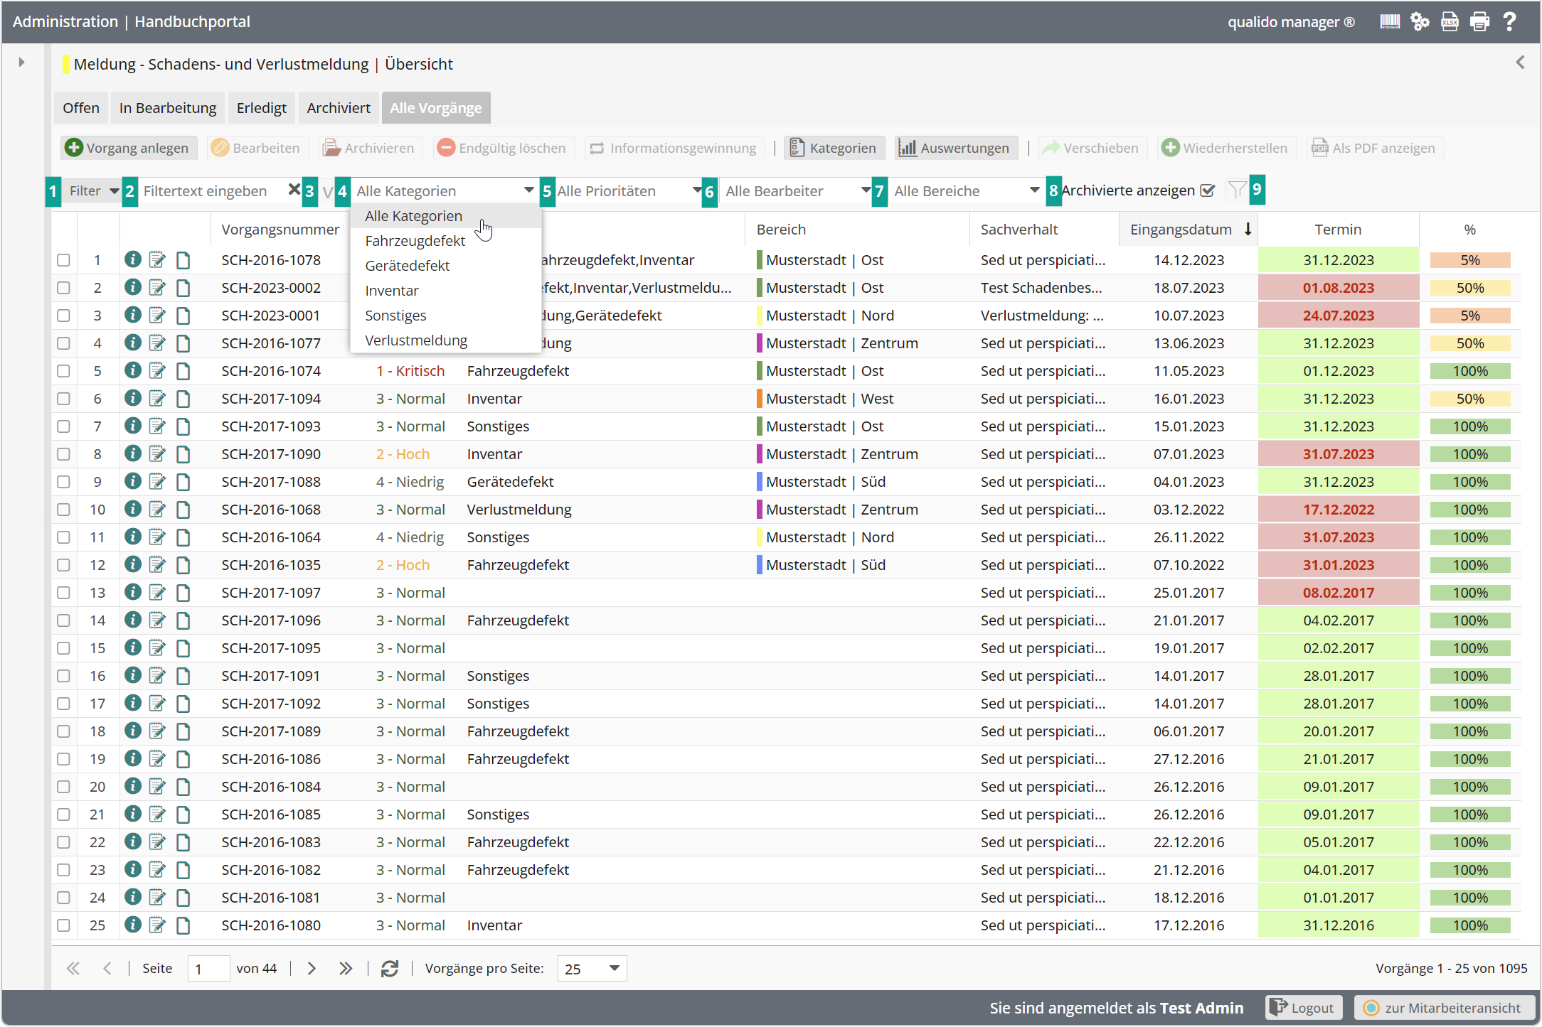Select checkbox for row 20 SCH-2016-1084

(x=63, y=787)
